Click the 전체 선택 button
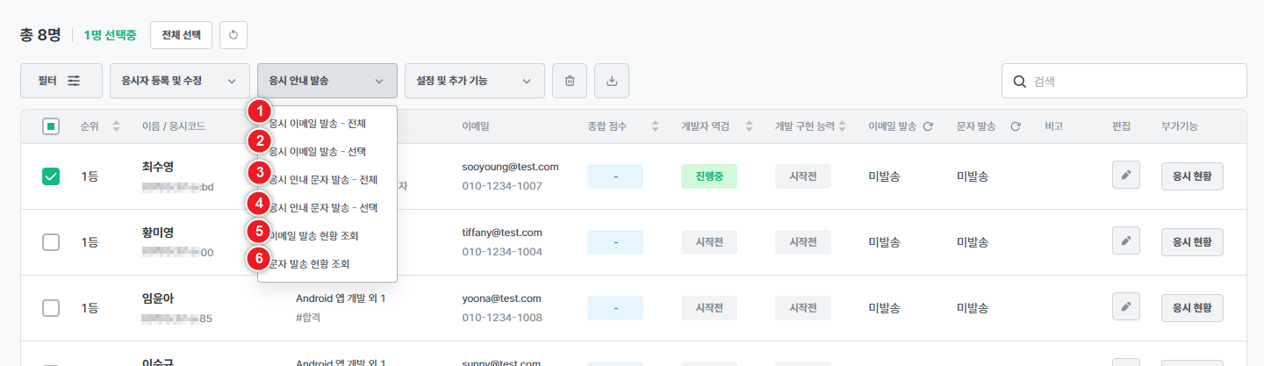Viewport: 1264px width, 366px height. pyautogui.click(x=181, y=35)
